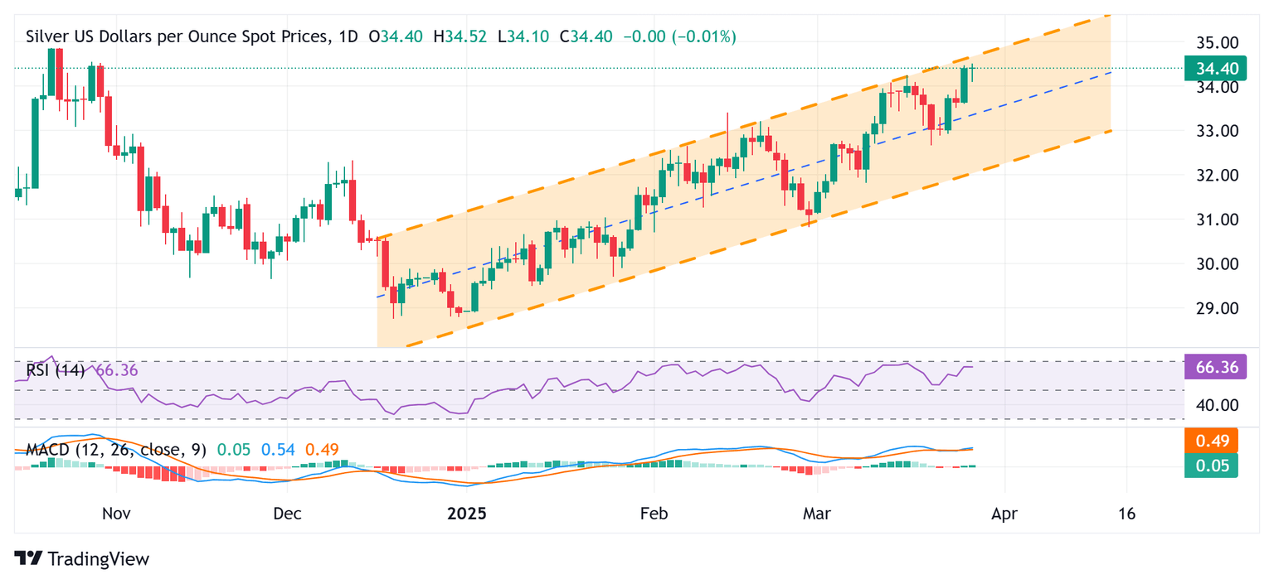
Task: Select the upper orange dashed channel line
Action: (744, 126)
